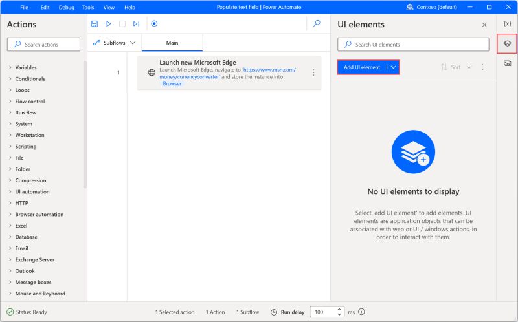Run the flow with play icon
The width and height of the screenshot is (518, 322).
pyautogui.click(x=108, y=24)
